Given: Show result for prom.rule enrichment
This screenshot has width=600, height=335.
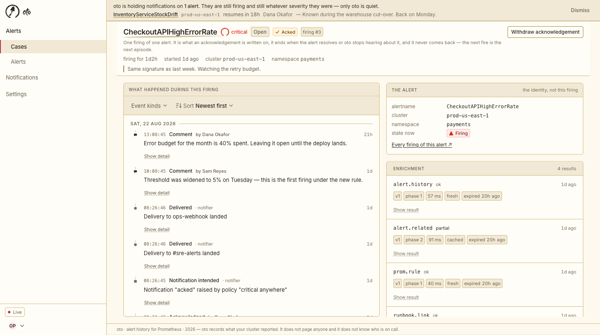Looking at the screenshot, I should pos(406,297).
